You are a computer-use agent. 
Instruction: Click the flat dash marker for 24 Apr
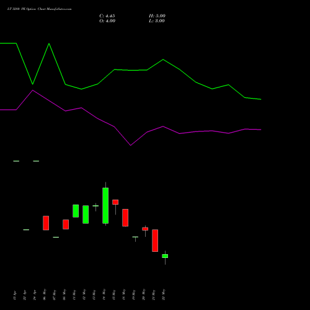[x=36, y=161]
